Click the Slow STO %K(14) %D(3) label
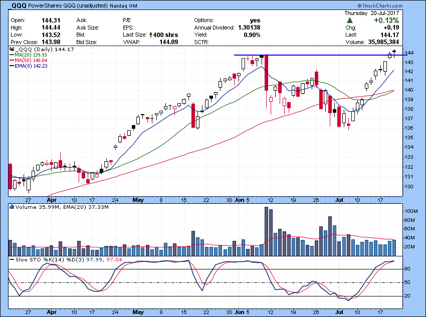This screenshot has width=426, height=317. coord(50,260)
